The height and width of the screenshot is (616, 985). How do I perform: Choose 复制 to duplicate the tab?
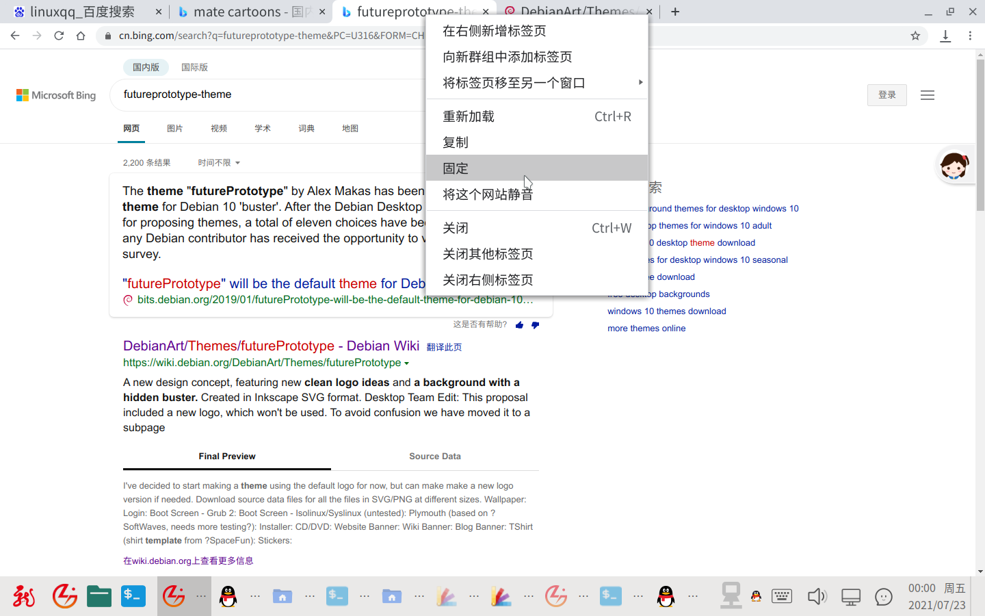pyautogui.click(x=537, y=142)
